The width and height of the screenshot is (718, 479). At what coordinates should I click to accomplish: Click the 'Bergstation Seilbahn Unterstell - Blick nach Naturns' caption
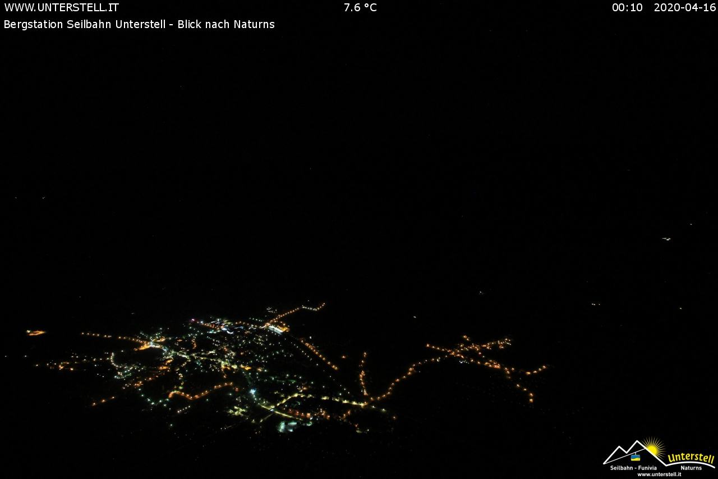pos(139,25)
